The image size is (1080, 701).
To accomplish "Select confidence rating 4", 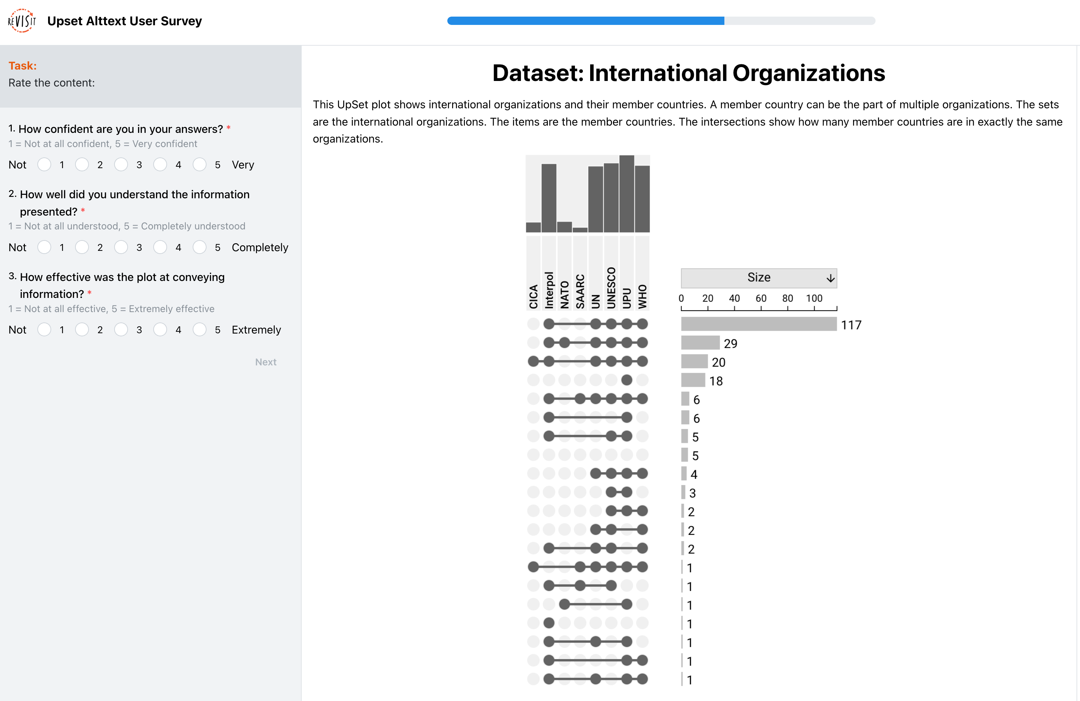I will (160, 164).
